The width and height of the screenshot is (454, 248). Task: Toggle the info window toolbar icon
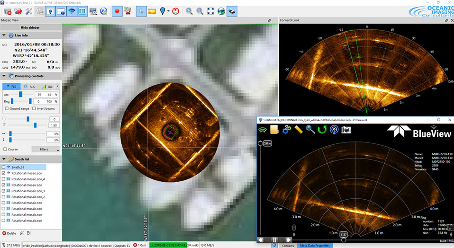coord(61,11)
